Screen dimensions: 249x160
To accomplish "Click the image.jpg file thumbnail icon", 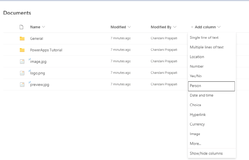I will 22,62.
